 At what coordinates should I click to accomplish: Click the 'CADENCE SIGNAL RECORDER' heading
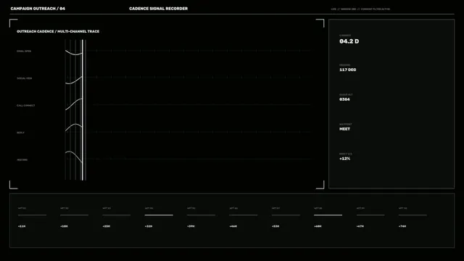[x=158, y=9]
